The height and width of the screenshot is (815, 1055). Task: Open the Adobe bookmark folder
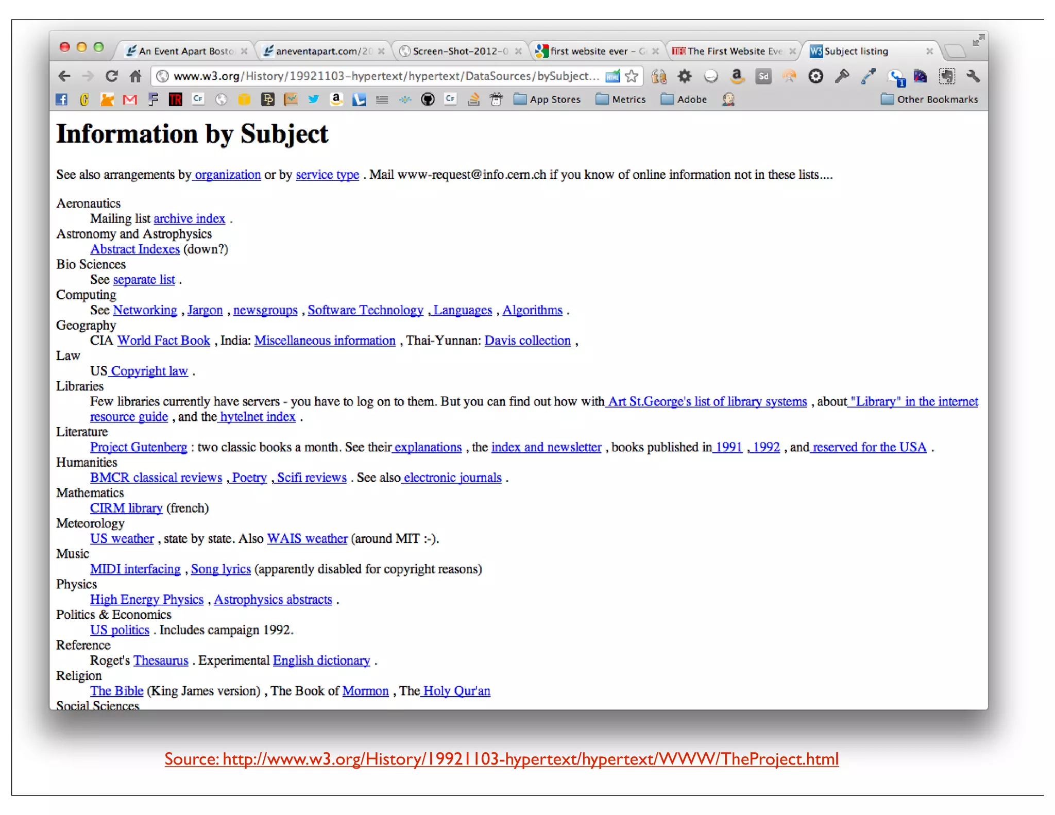click(684, 99)
